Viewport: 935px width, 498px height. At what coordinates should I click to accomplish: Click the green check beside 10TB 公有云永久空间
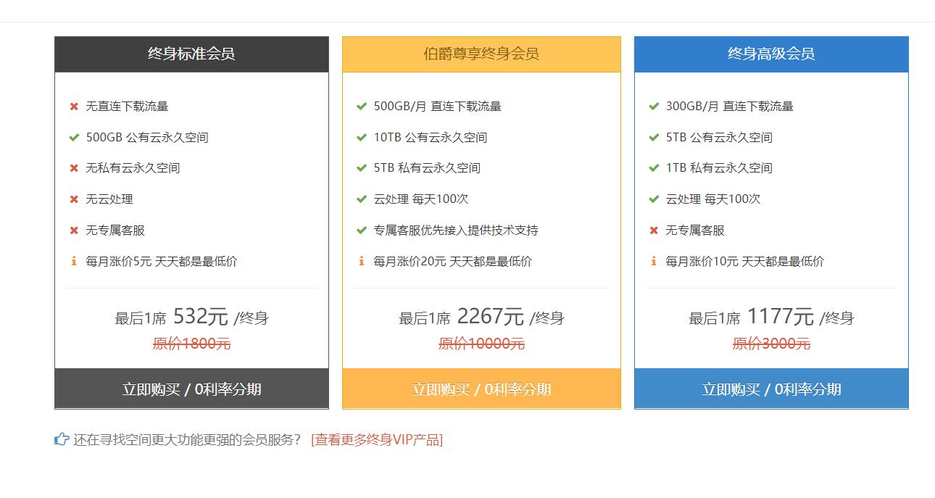pos(361,137)
